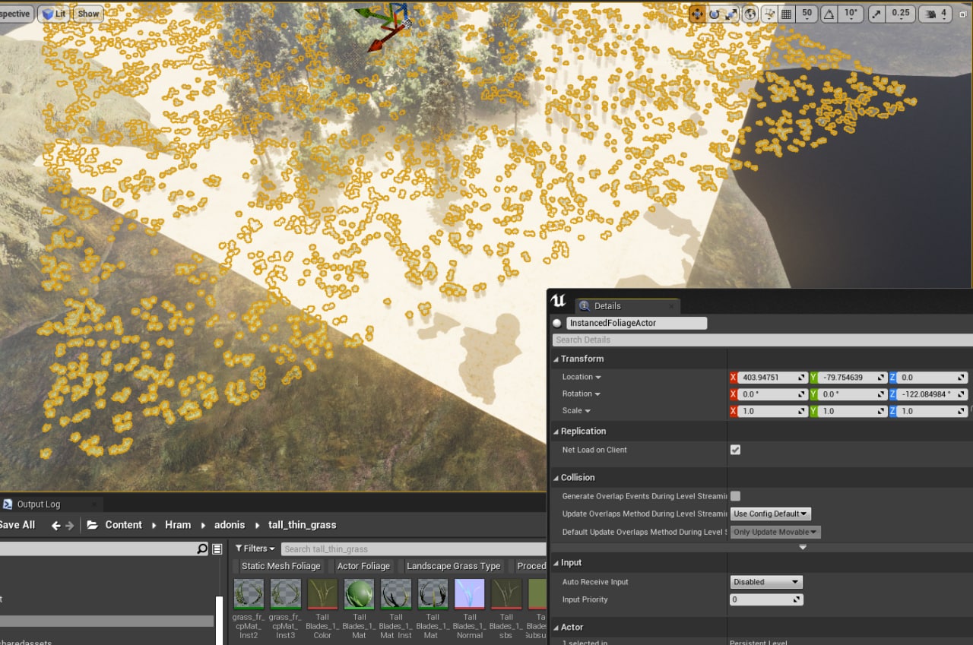Select the rotate gizmo tool
Screen dimensions: 973x645
tap(715, 14)
